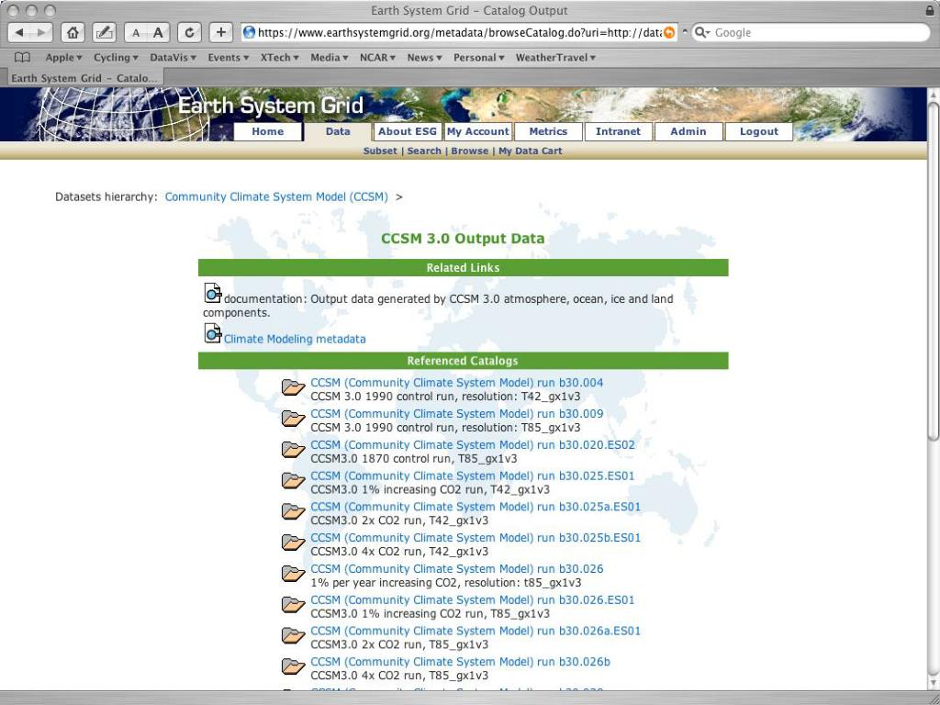Expand the News bookmarks menu
The image size is (940, 705).
[x=424, y=58]
